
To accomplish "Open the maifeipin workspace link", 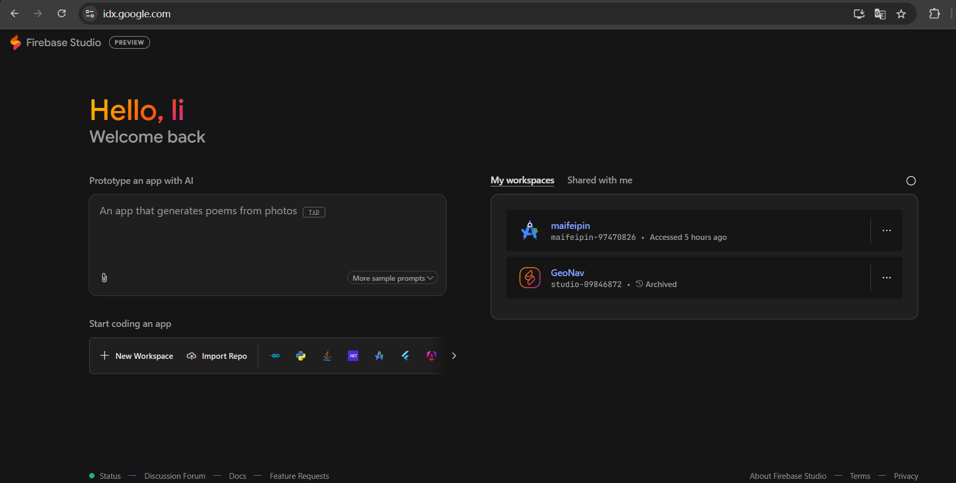I will 570,226.
